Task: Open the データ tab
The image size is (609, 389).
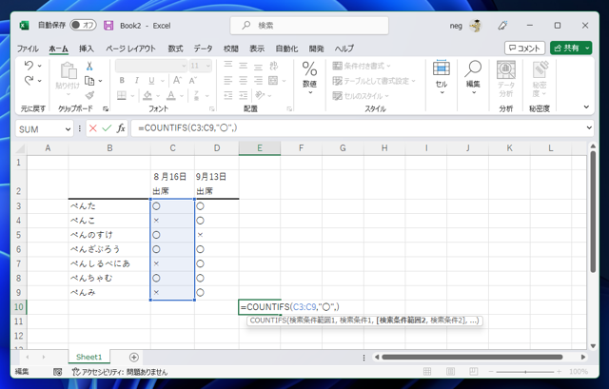Action: [203, 49]
